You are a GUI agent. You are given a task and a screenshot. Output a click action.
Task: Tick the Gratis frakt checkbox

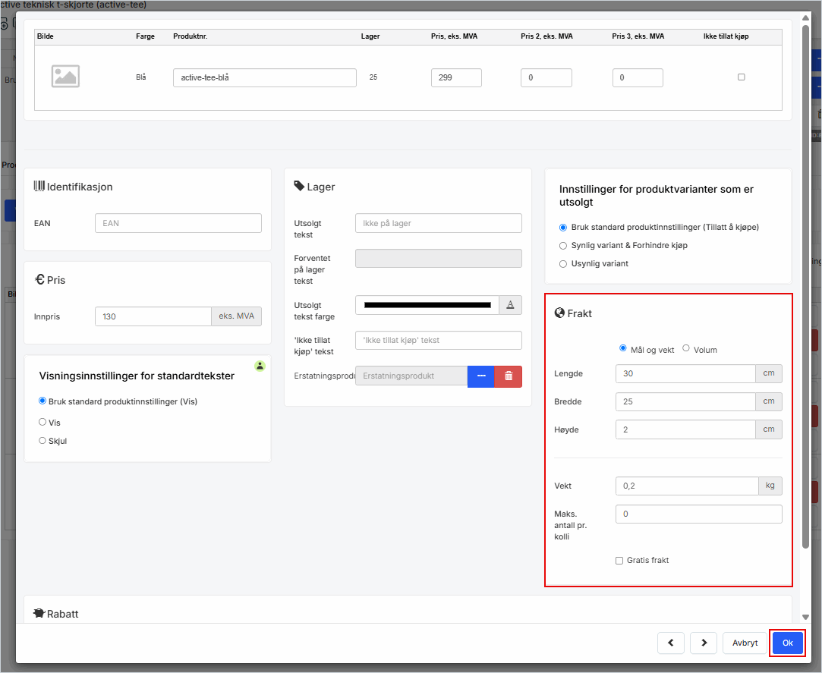619,561
